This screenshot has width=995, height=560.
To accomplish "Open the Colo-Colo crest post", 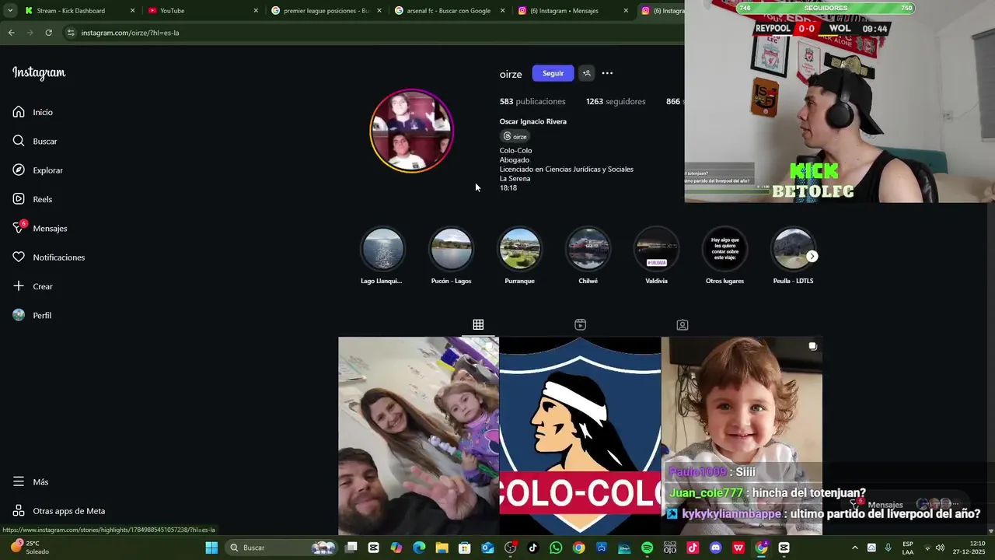I will point(580,436).
